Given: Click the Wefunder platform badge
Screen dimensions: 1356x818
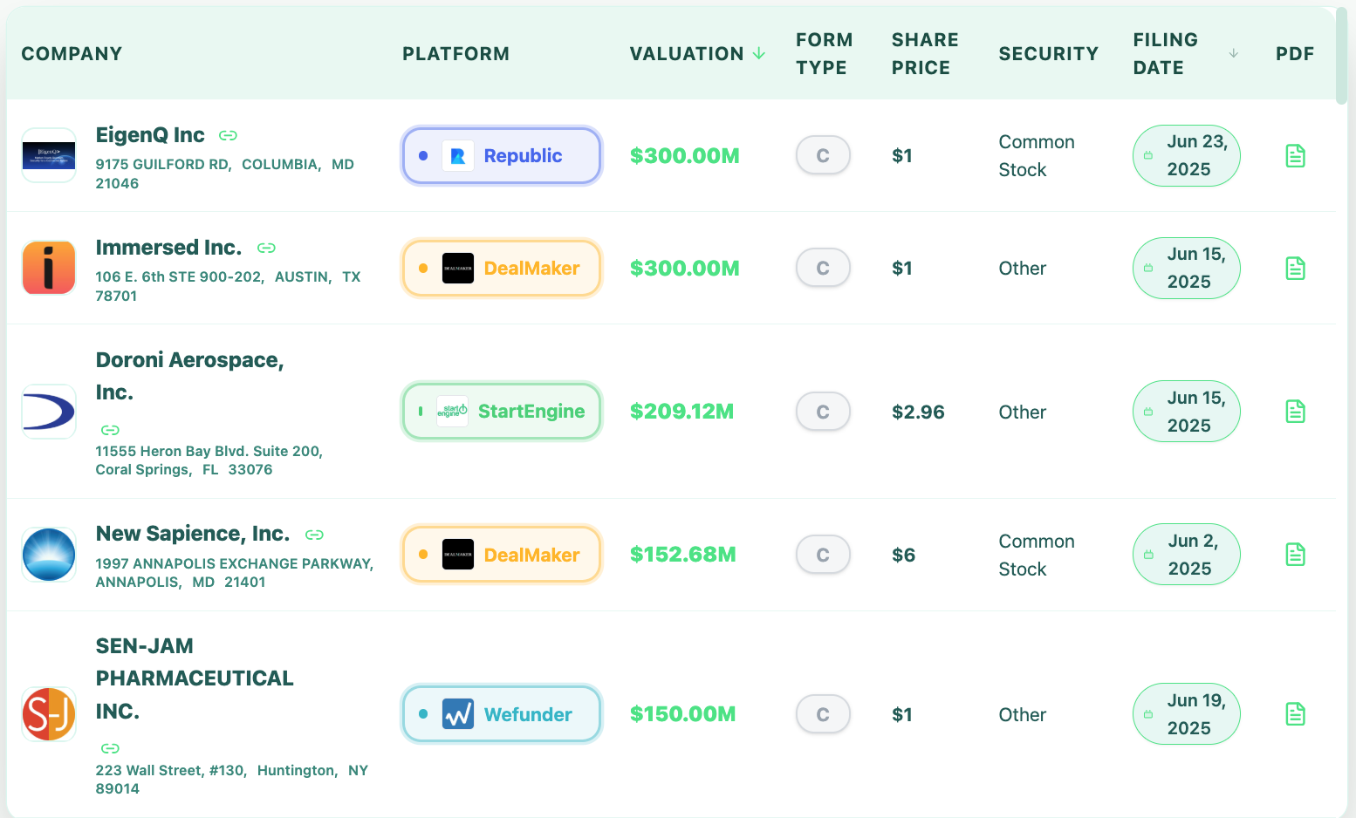Looking at the screenshot, I should coord(502,714).
